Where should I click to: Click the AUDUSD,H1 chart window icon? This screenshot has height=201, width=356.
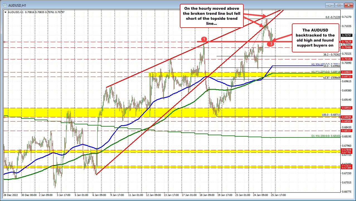pos(4,5)
